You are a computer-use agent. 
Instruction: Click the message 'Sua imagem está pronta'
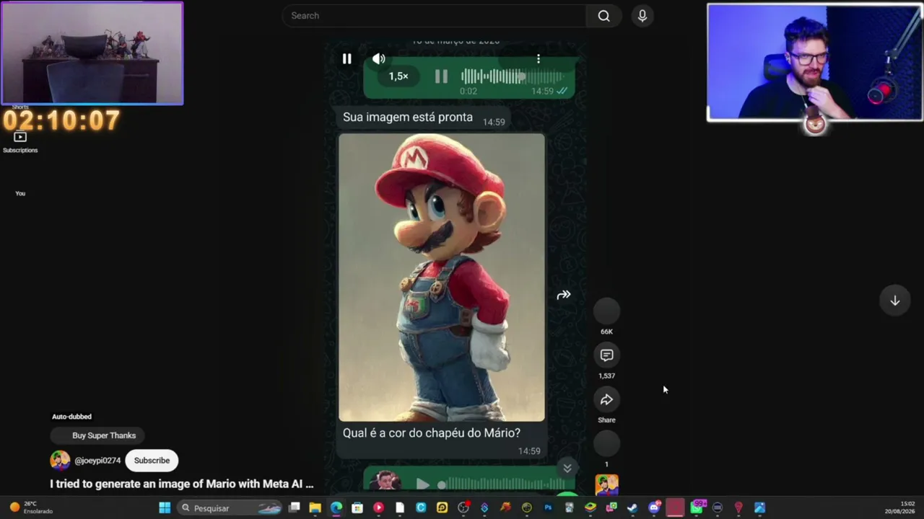pos(408,117)
